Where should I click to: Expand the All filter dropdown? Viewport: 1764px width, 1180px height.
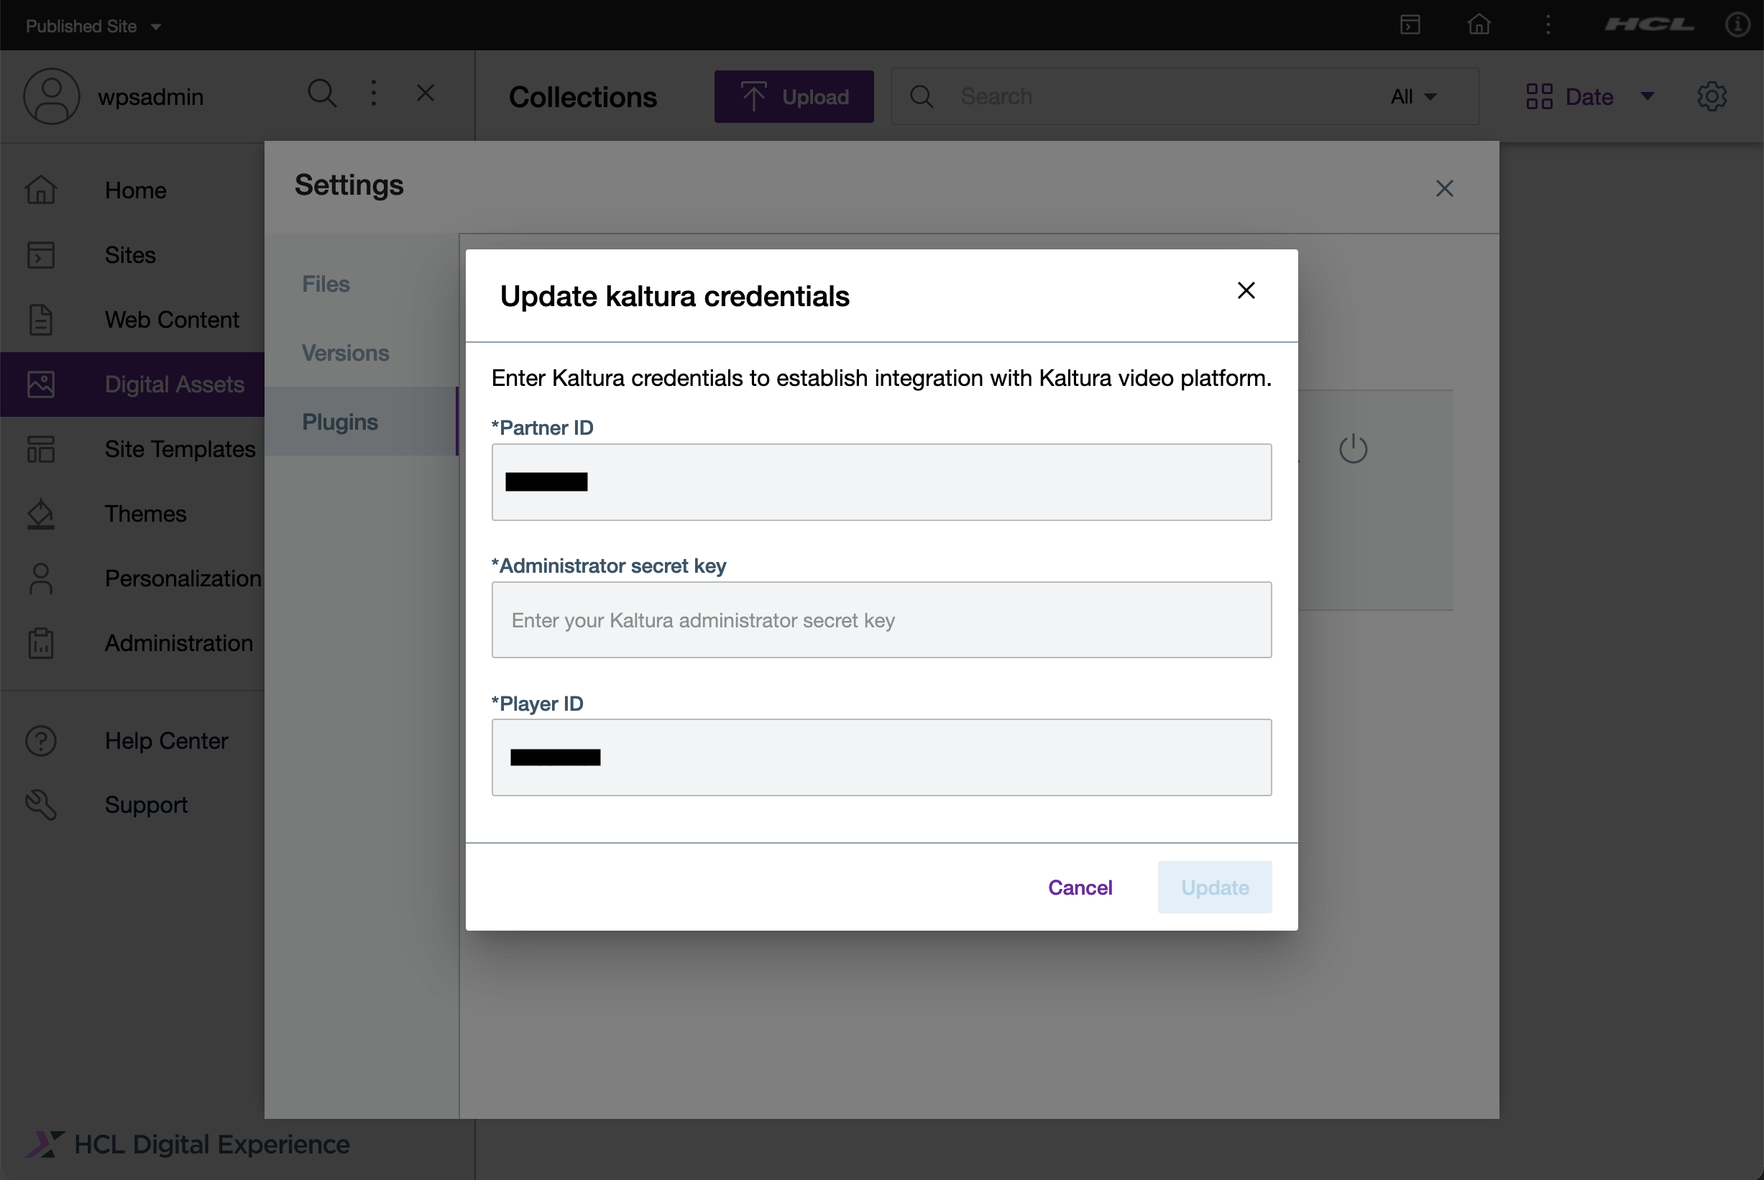1412,96
